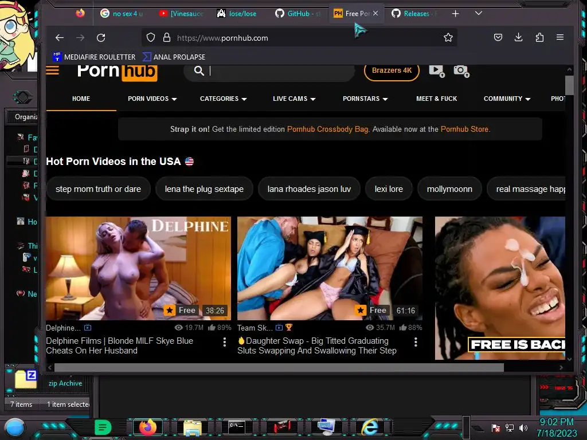This screenshot has height=440, width=587.
Task: Click the site logo in the header
Action: pyautogui.click(x=117, y=72)
